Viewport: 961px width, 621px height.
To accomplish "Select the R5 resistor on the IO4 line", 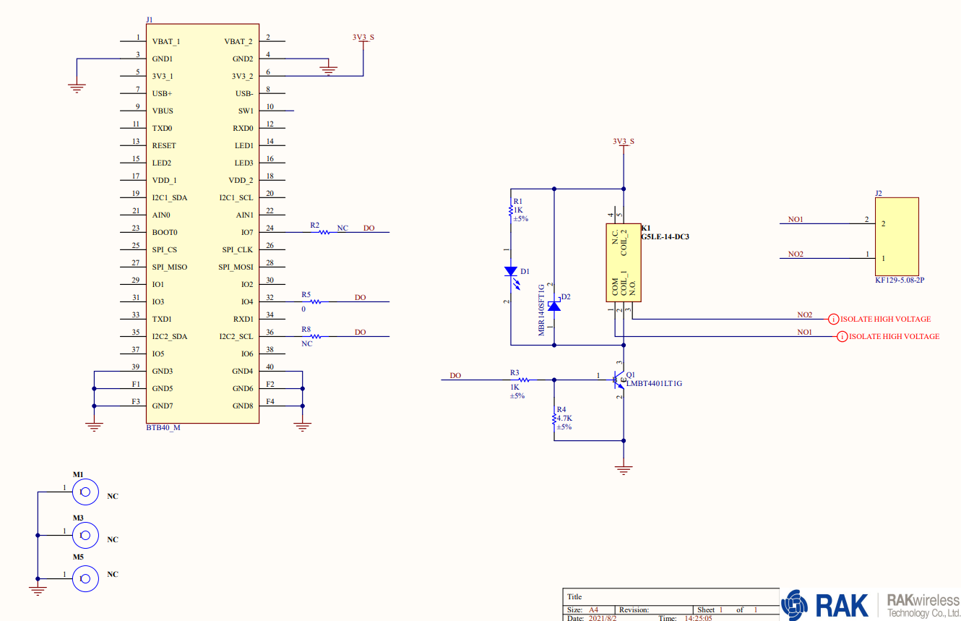I will 314,301.
